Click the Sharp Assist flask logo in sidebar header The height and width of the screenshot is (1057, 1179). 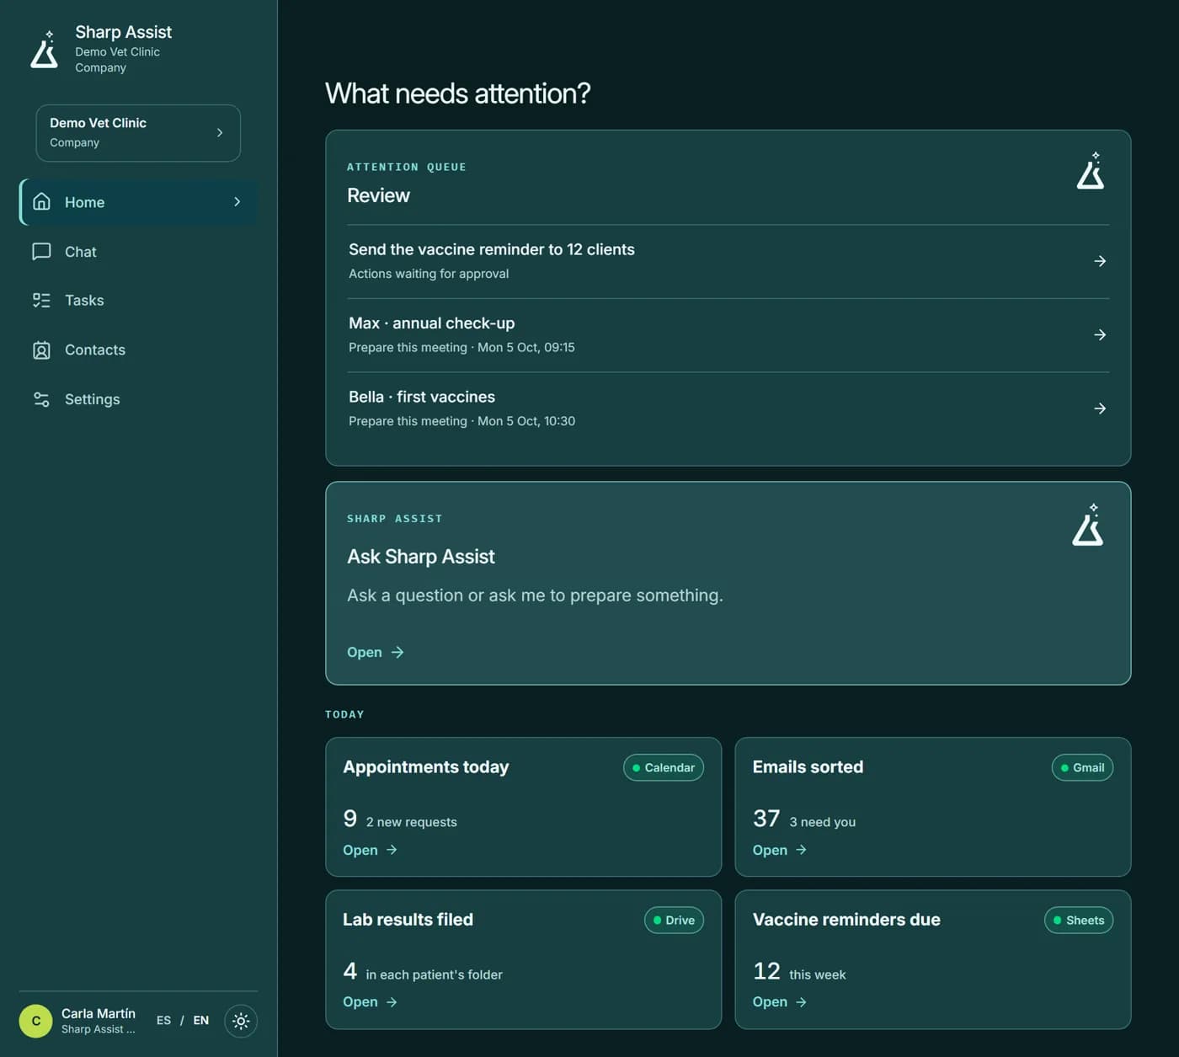[x=45, y=50]
